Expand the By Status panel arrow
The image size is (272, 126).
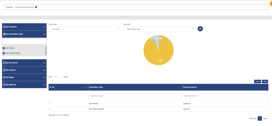[x=44, y=78]
